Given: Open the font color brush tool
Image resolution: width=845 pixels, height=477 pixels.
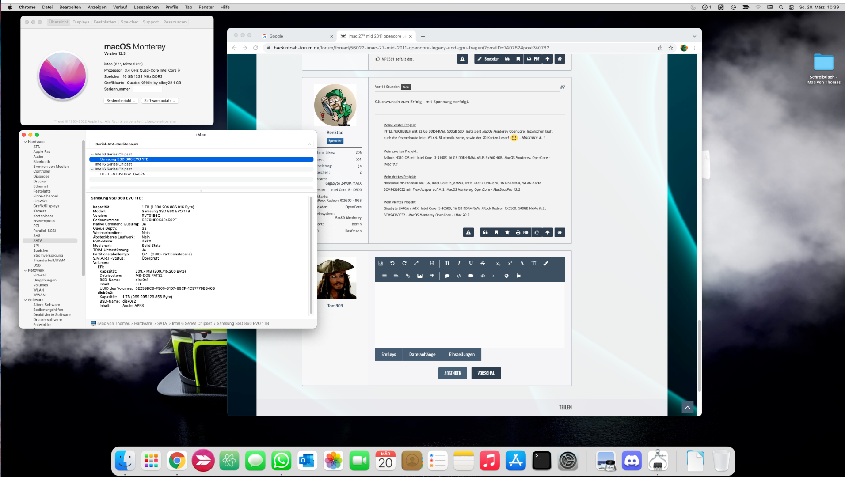Looking at the screenshot, I should coord(546,264).
